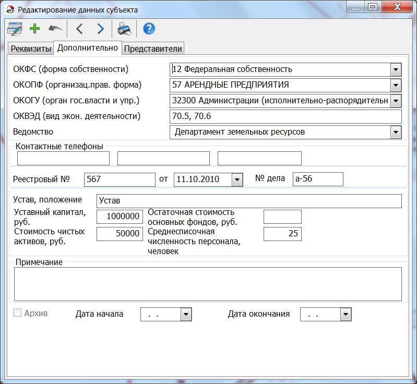Viewport: 417px width, 384px height.
Task: Go to next record blue chevron
Action: [100, 29]
